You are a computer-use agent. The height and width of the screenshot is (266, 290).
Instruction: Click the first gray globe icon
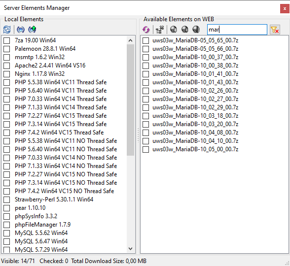point(174,30)
